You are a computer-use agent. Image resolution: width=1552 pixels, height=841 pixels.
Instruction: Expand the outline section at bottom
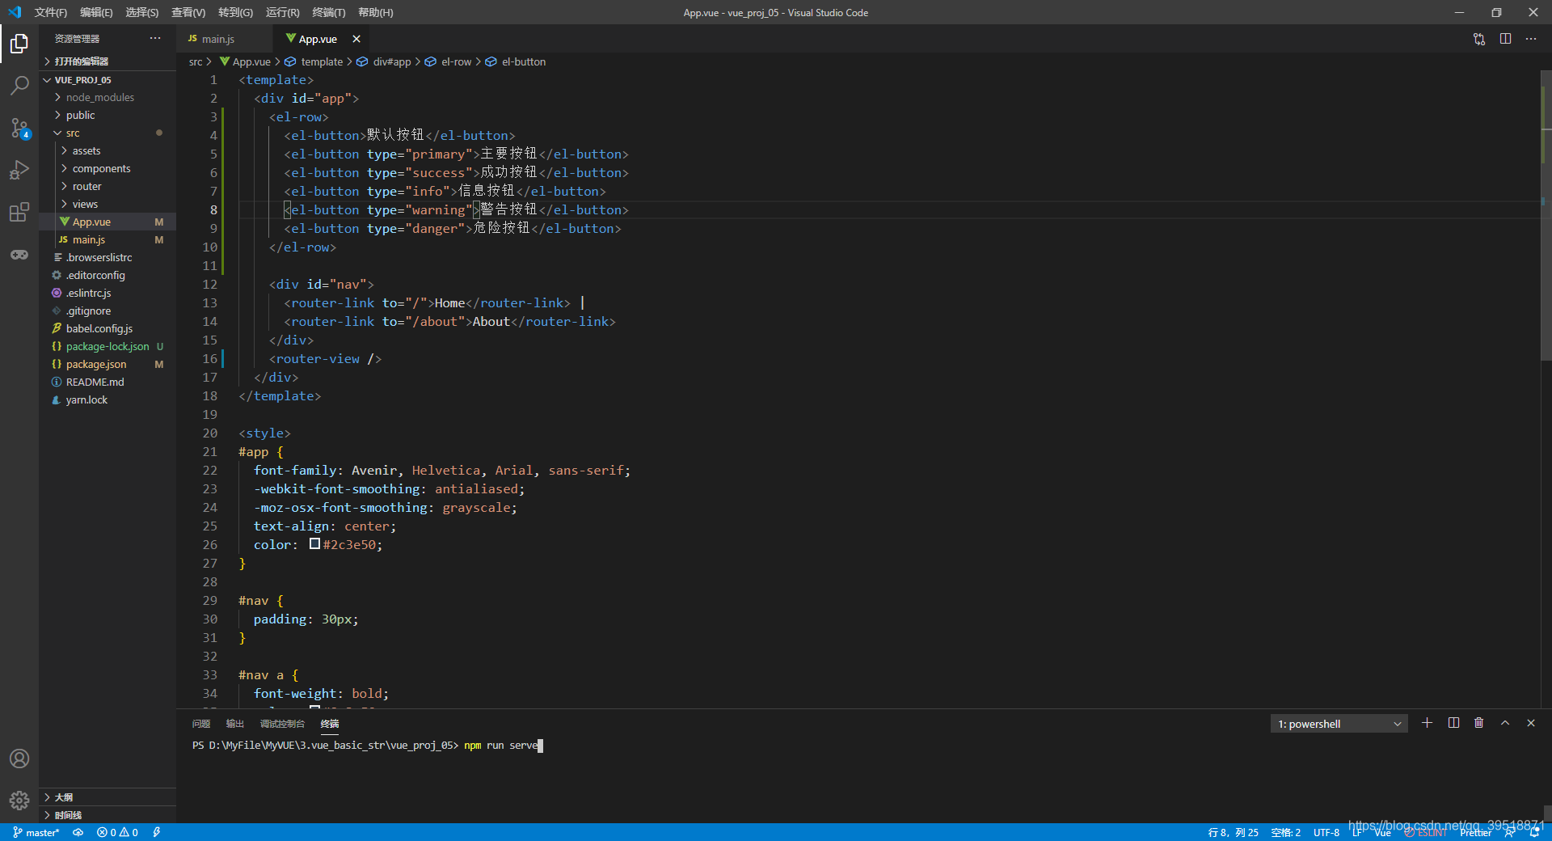coord(107,797)
